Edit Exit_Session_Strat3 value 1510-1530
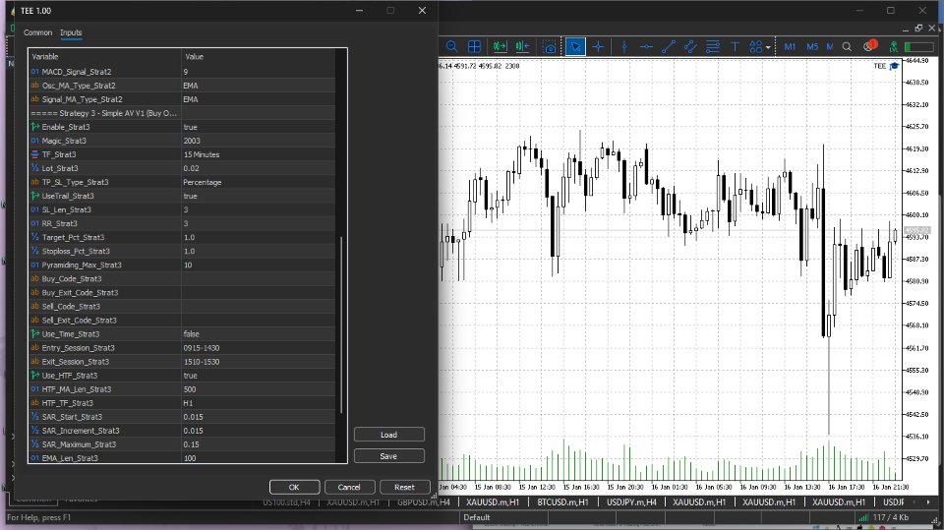This screenshot has width=944, height=530. click(259, 362)
